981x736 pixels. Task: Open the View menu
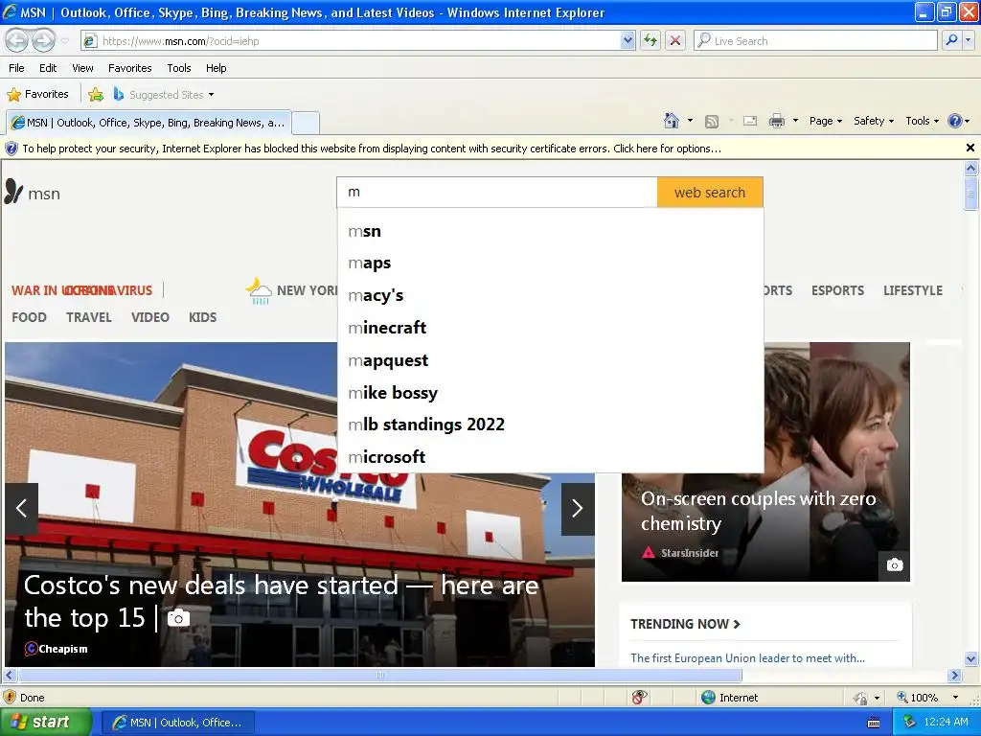82,68
